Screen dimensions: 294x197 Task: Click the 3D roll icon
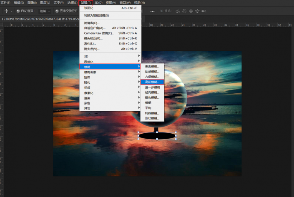(185, 11)
